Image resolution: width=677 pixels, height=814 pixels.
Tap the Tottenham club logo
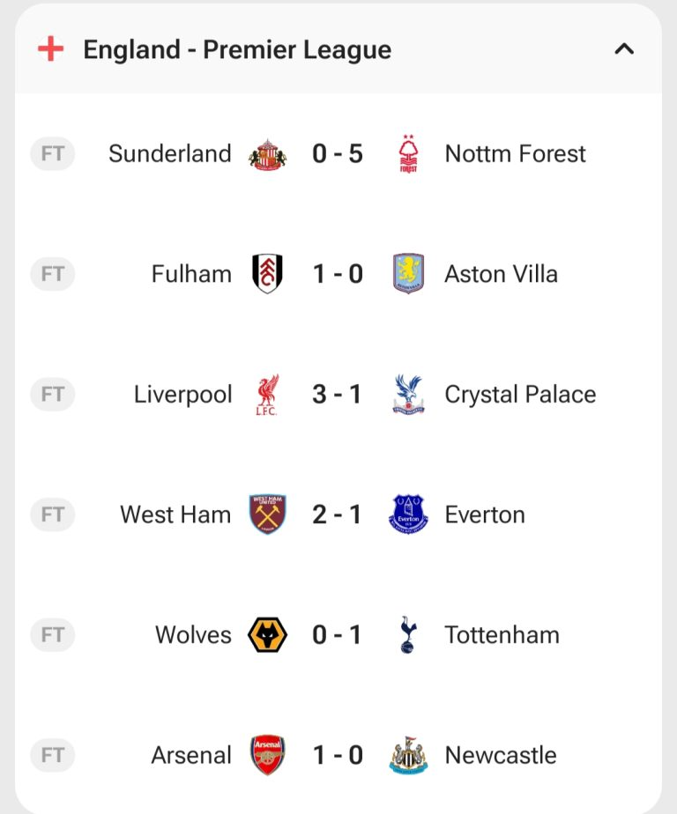click(x=408, y=635)
